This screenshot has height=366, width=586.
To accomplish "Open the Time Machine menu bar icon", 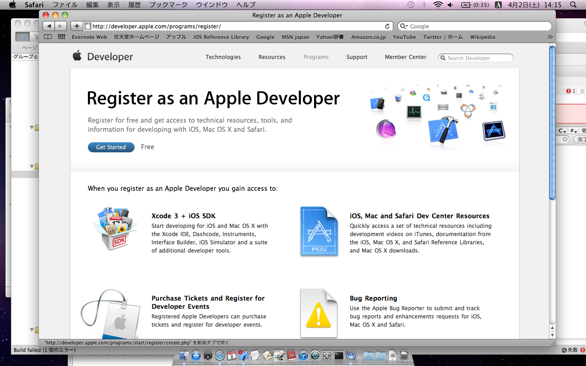I will [x=411, y=5].
